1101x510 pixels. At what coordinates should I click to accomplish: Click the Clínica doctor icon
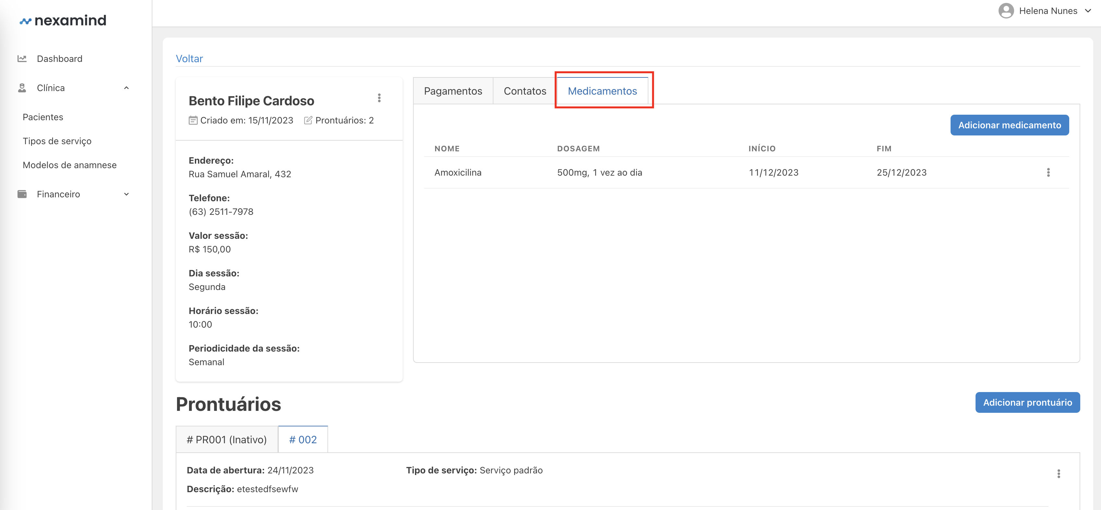[22, 87]
